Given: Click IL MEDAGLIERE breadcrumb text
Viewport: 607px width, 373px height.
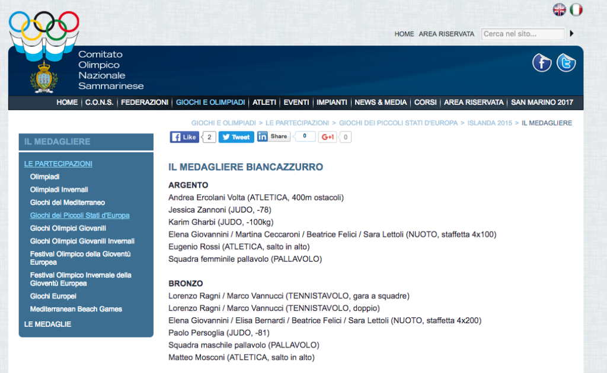Looking at the screenshot, I should click(x=547, y=123).
